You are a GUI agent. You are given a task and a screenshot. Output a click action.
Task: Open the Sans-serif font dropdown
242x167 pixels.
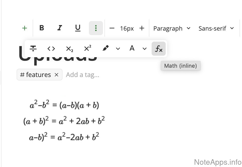pos(216,28)
